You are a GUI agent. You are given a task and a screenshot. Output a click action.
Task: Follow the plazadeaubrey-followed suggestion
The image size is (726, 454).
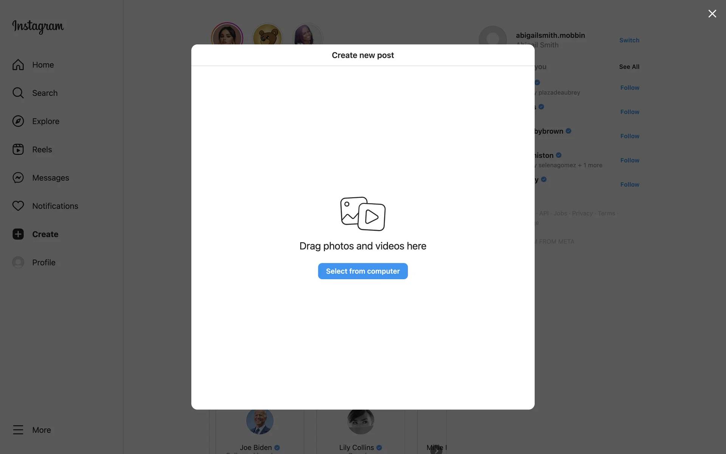tap(629, 88)
